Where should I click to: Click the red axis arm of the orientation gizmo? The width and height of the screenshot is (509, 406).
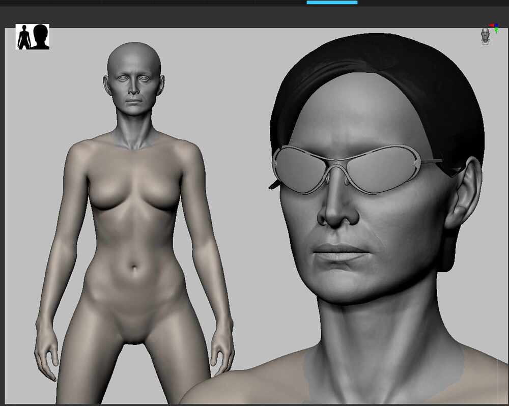point(490,25)
